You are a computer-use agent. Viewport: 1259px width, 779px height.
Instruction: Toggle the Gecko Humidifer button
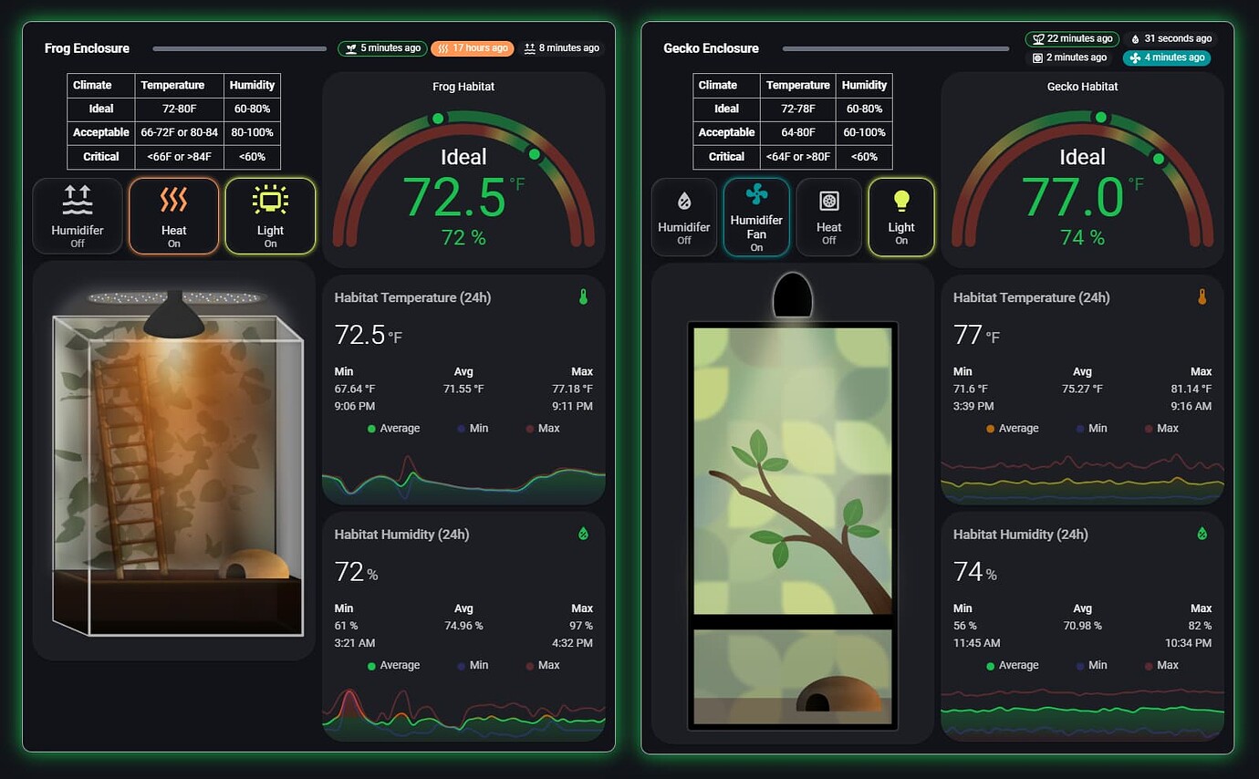coord(684,217)
